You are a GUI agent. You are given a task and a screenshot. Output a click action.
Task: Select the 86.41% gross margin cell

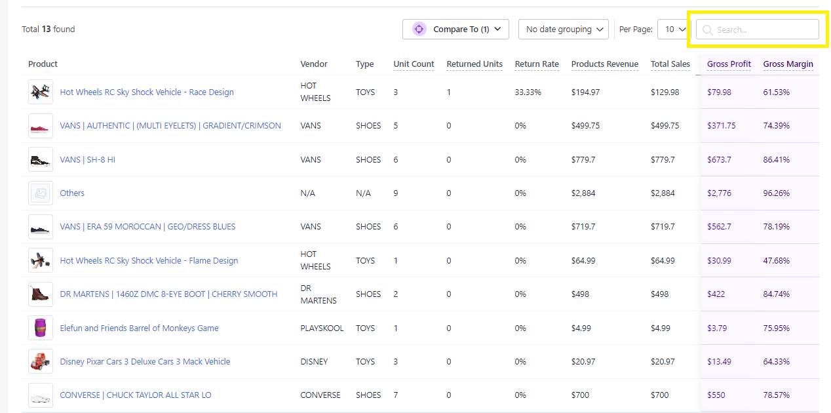point(777,160)
